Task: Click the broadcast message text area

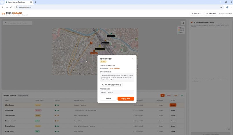Action: (x=210, y=80)
